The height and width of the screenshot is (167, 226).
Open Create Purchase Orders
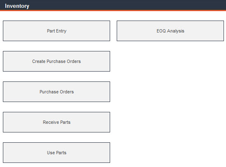tap(56, 61)
